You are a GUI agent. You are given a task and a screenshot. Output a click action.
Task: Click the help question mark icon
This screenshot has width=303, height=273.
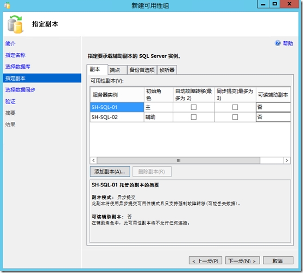[x=277, y=43]
